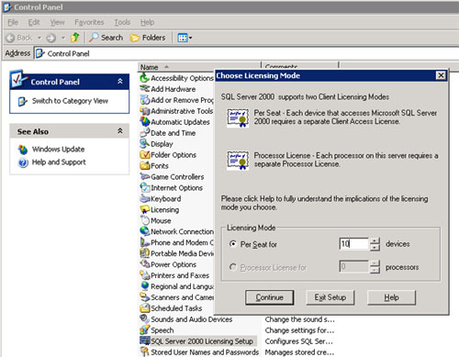Click the Back toolbar button
The height and width of the screenshot is (357, 459).
coord(19,38)
